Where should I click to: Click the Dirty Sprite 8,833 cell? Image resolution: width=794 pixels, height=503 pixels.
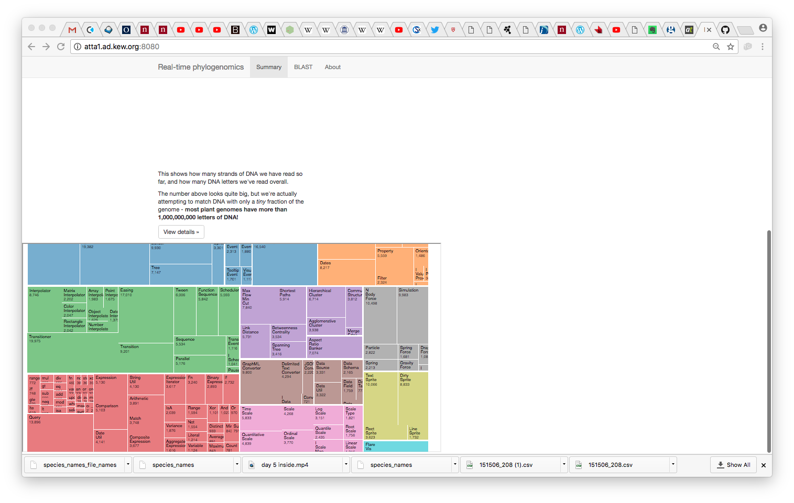(413, 399)
